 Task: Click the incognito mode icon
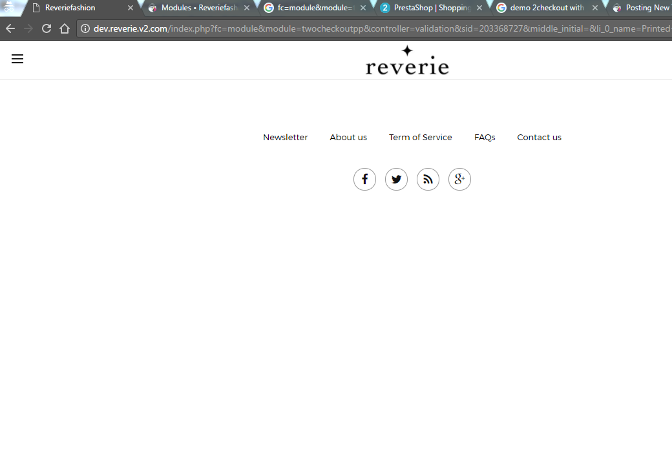(9, 7)
